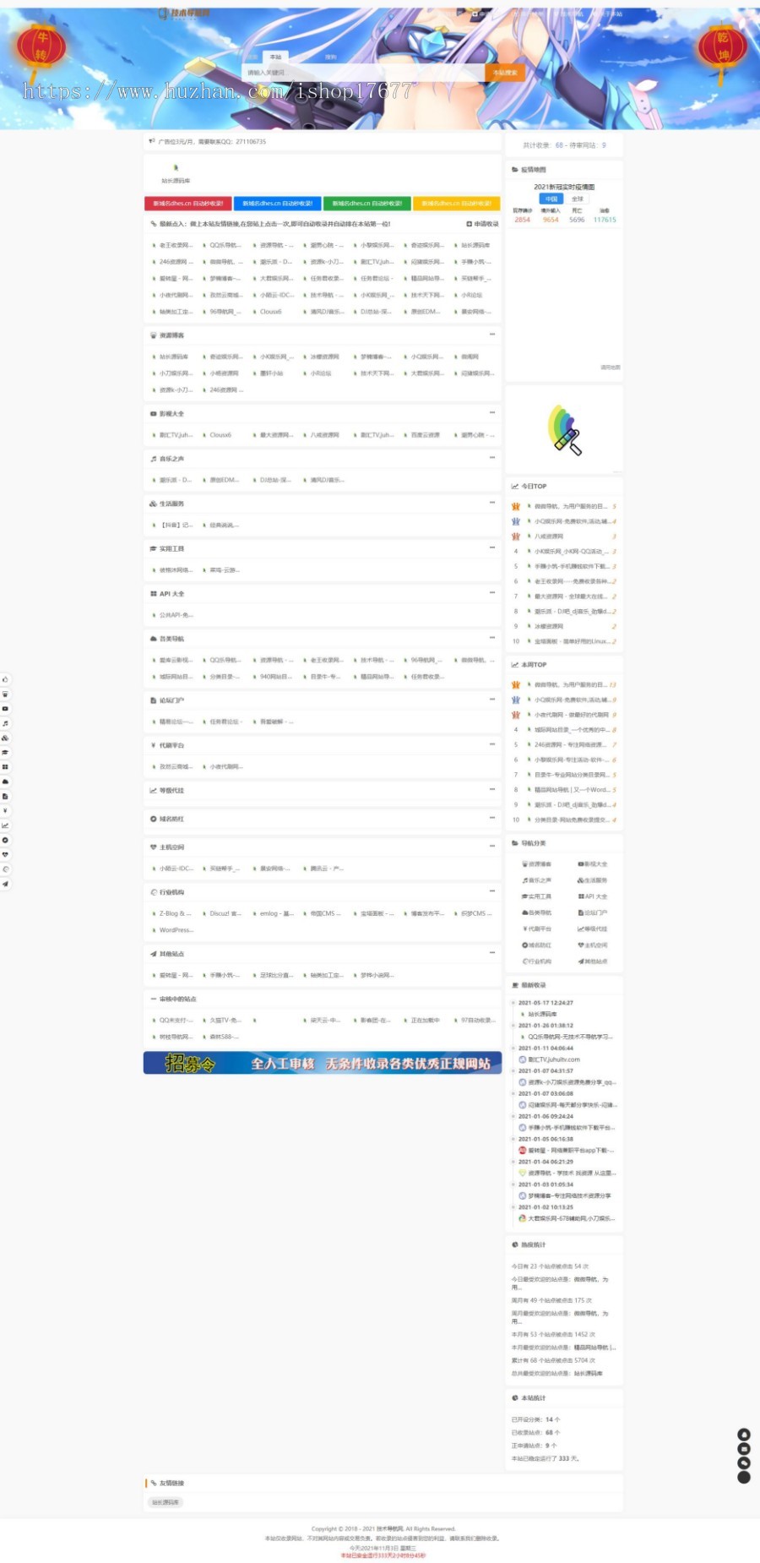Click the topmost dark circle button at the right edge
This screenshot has height=1563, width=760.
tap(744, 1435)
